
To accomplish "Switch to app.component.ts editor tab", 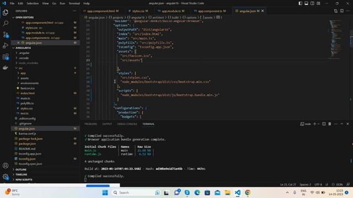I will click(x=210, y=11).
